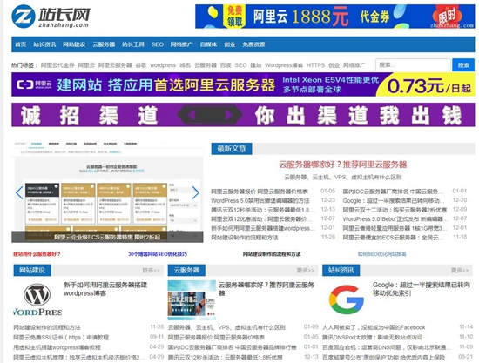Click blue link 30个博客网站SEO优化技巧

158,254
